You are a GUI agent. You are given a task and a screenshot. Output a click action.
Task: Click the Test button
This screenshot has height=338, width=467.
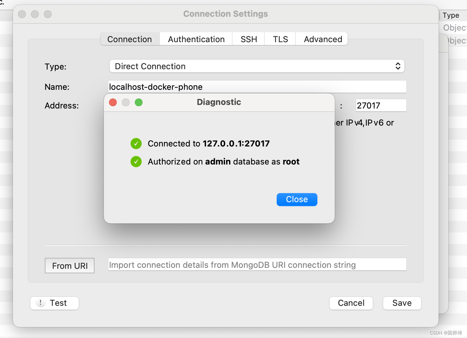pyautogui.click(x=55, y=303)
